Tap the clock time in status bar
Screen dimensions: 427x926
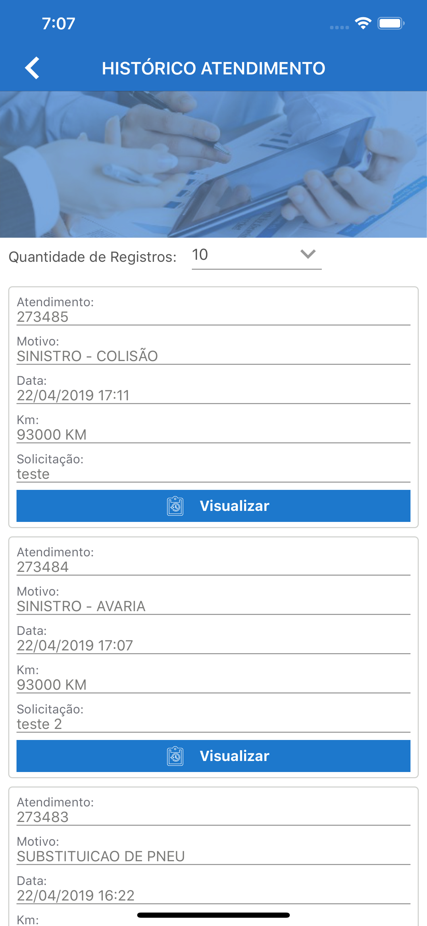(58, 24)
